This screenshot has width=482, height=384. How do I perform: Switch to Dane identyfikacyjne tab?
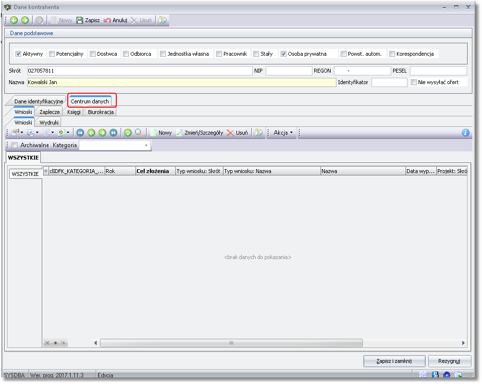click(x=39, y=101)
